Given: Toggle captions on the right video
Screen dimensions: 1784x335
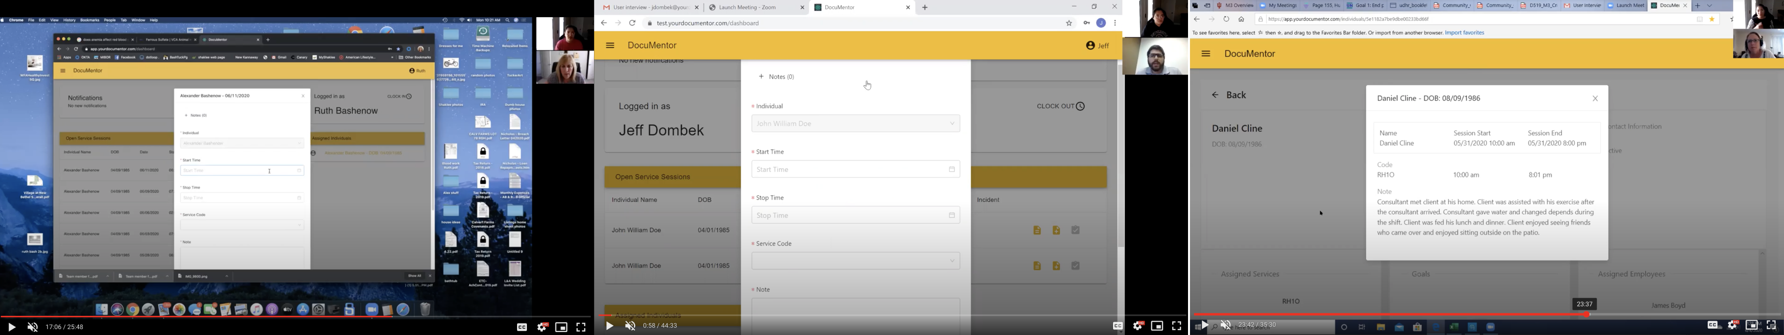Looking at the screenshot, I should 1713,325.
